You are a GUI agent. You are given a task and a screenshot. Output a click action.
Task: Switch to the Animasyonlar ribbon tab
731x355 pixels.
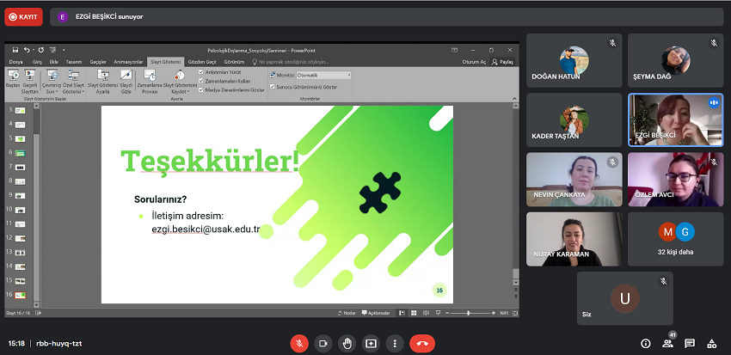click(x=127, y=63)
